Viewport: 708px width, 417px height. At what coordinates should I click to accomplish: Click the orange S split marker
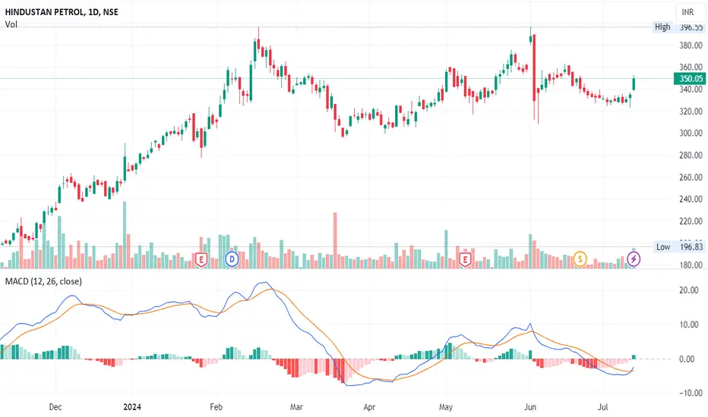pyautogui.click(x=580, y=259)
